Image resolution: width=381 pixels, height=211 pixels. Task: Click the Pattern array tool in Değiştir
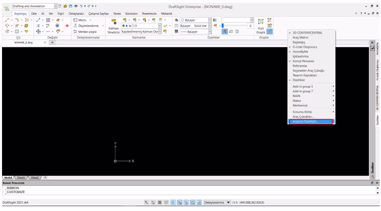(x=48, y=20)
